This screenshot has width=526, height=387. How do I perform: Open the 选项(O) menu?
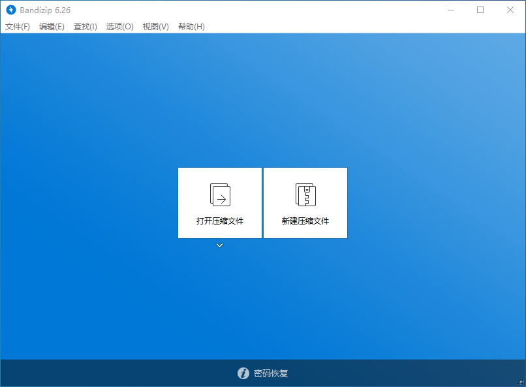[119, 27]
